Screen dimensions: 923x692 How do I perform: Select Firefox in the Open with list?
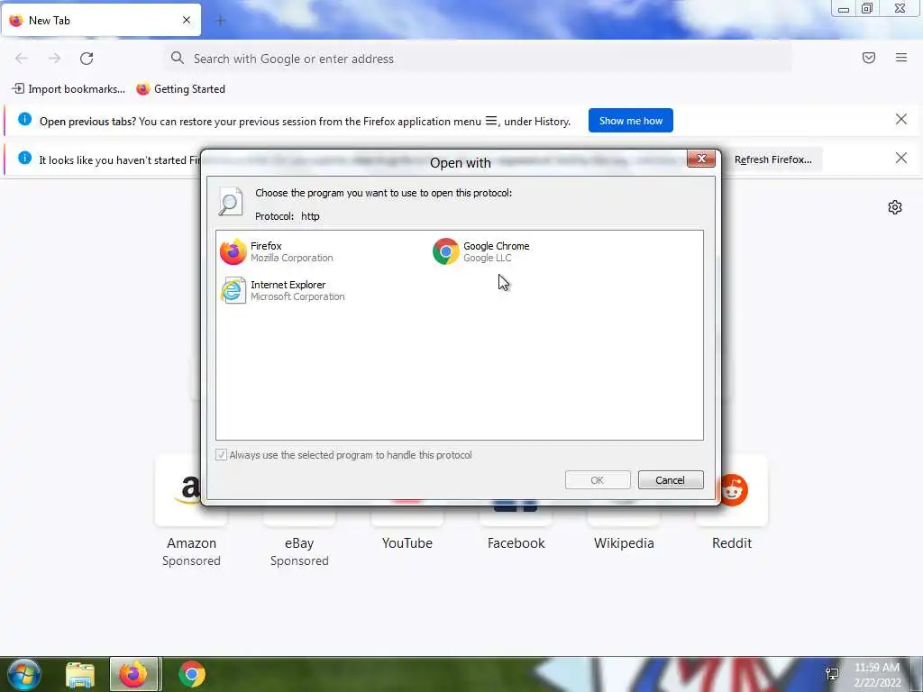(x=277, y=252)
